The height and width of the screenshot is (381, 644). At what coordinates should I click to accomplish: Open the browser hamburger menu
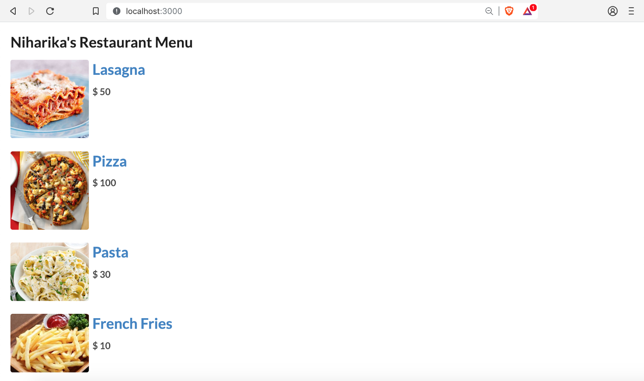(631, 11)
